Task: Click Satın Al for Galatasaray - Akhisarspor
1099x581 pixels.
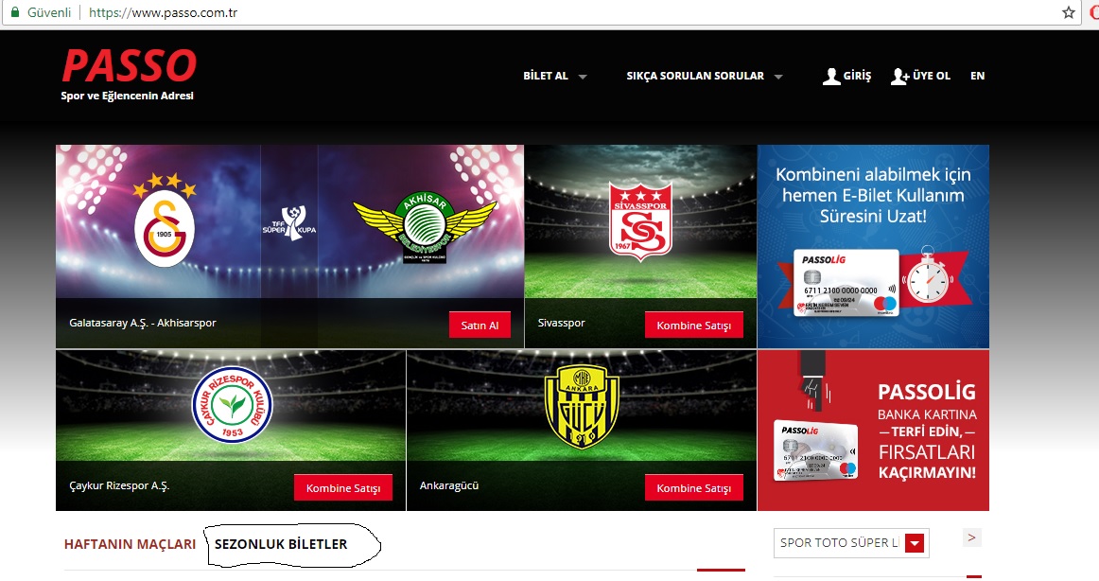Action: (480, 326)
